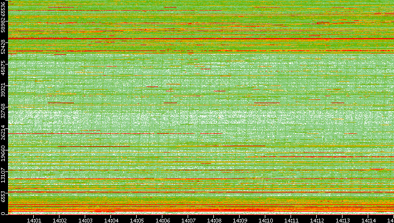Select the 14:08 time axis label
Viewport: 394px width, 223px height.
pos(214,220)
